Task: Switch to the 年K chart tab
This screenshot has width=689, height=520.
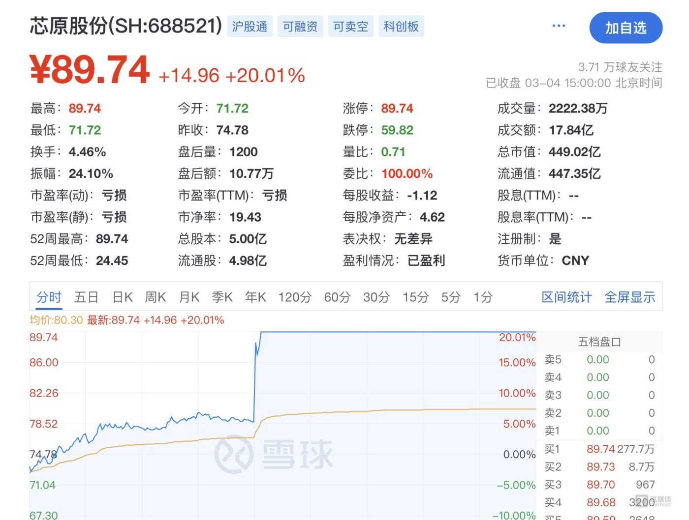Action: point(256,297)
